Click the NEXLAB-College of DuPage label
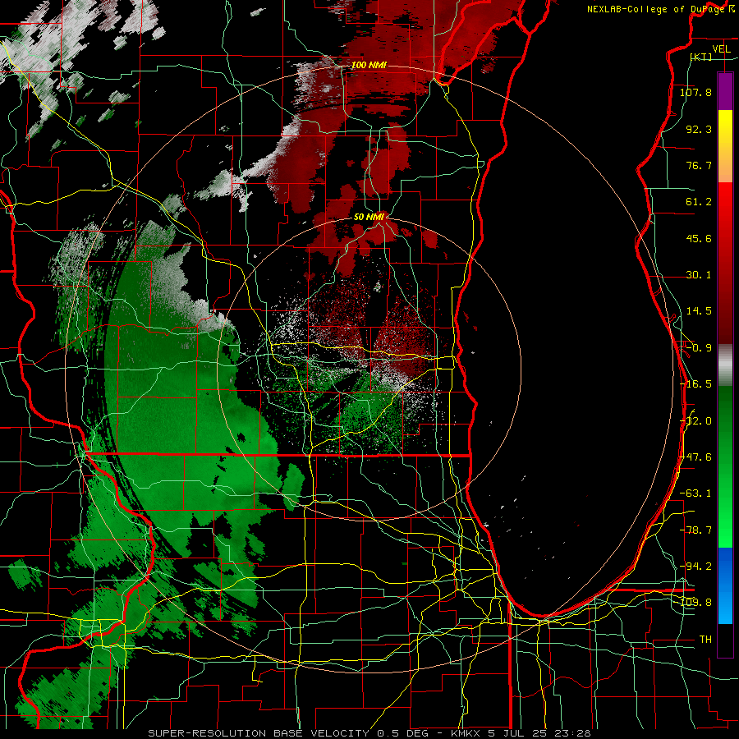 tap(660, 9)
